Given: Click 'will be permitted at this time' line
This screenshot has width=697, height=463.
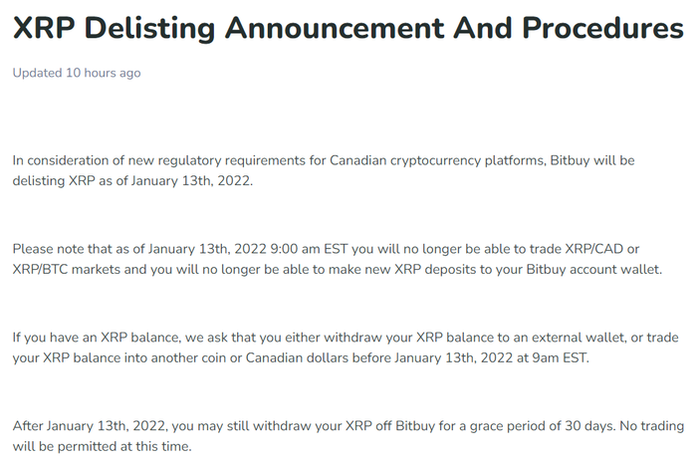Looking at the screenshot, I should click(x=102, y=446).
